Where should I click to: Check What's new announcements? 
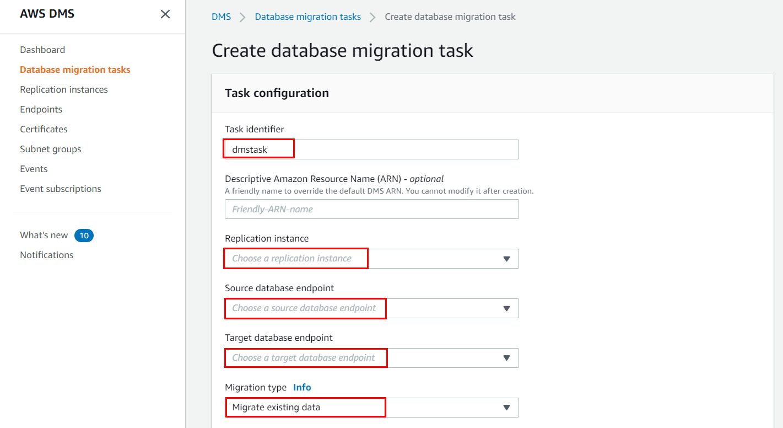coord(44,234)
